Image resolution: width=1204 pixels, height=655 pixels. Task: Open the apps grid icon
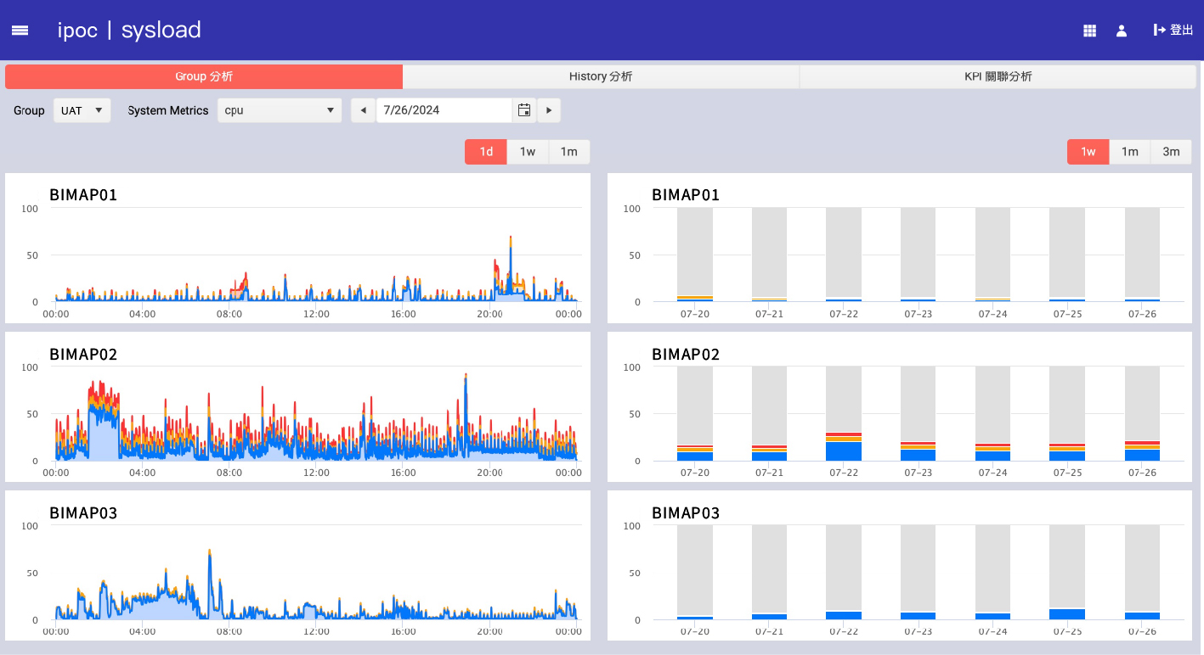tap(1090, 31)
